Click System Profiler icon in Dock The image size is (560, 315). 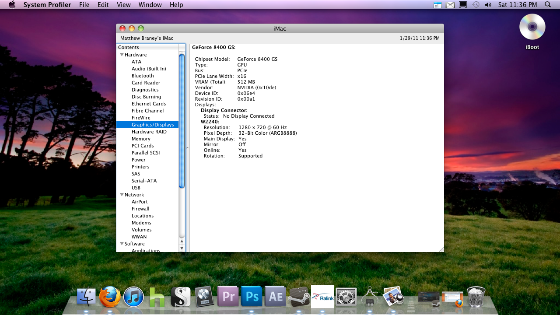pyautogui.click(x=370, y=297)
